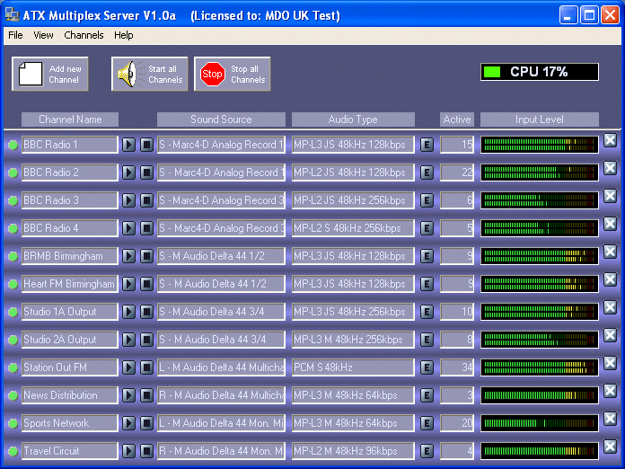Viewport: 625px width, 469px height.
Task: Start the Heart FM Birmingham channel
Action: pyautogui.click(x=128, y=284)
